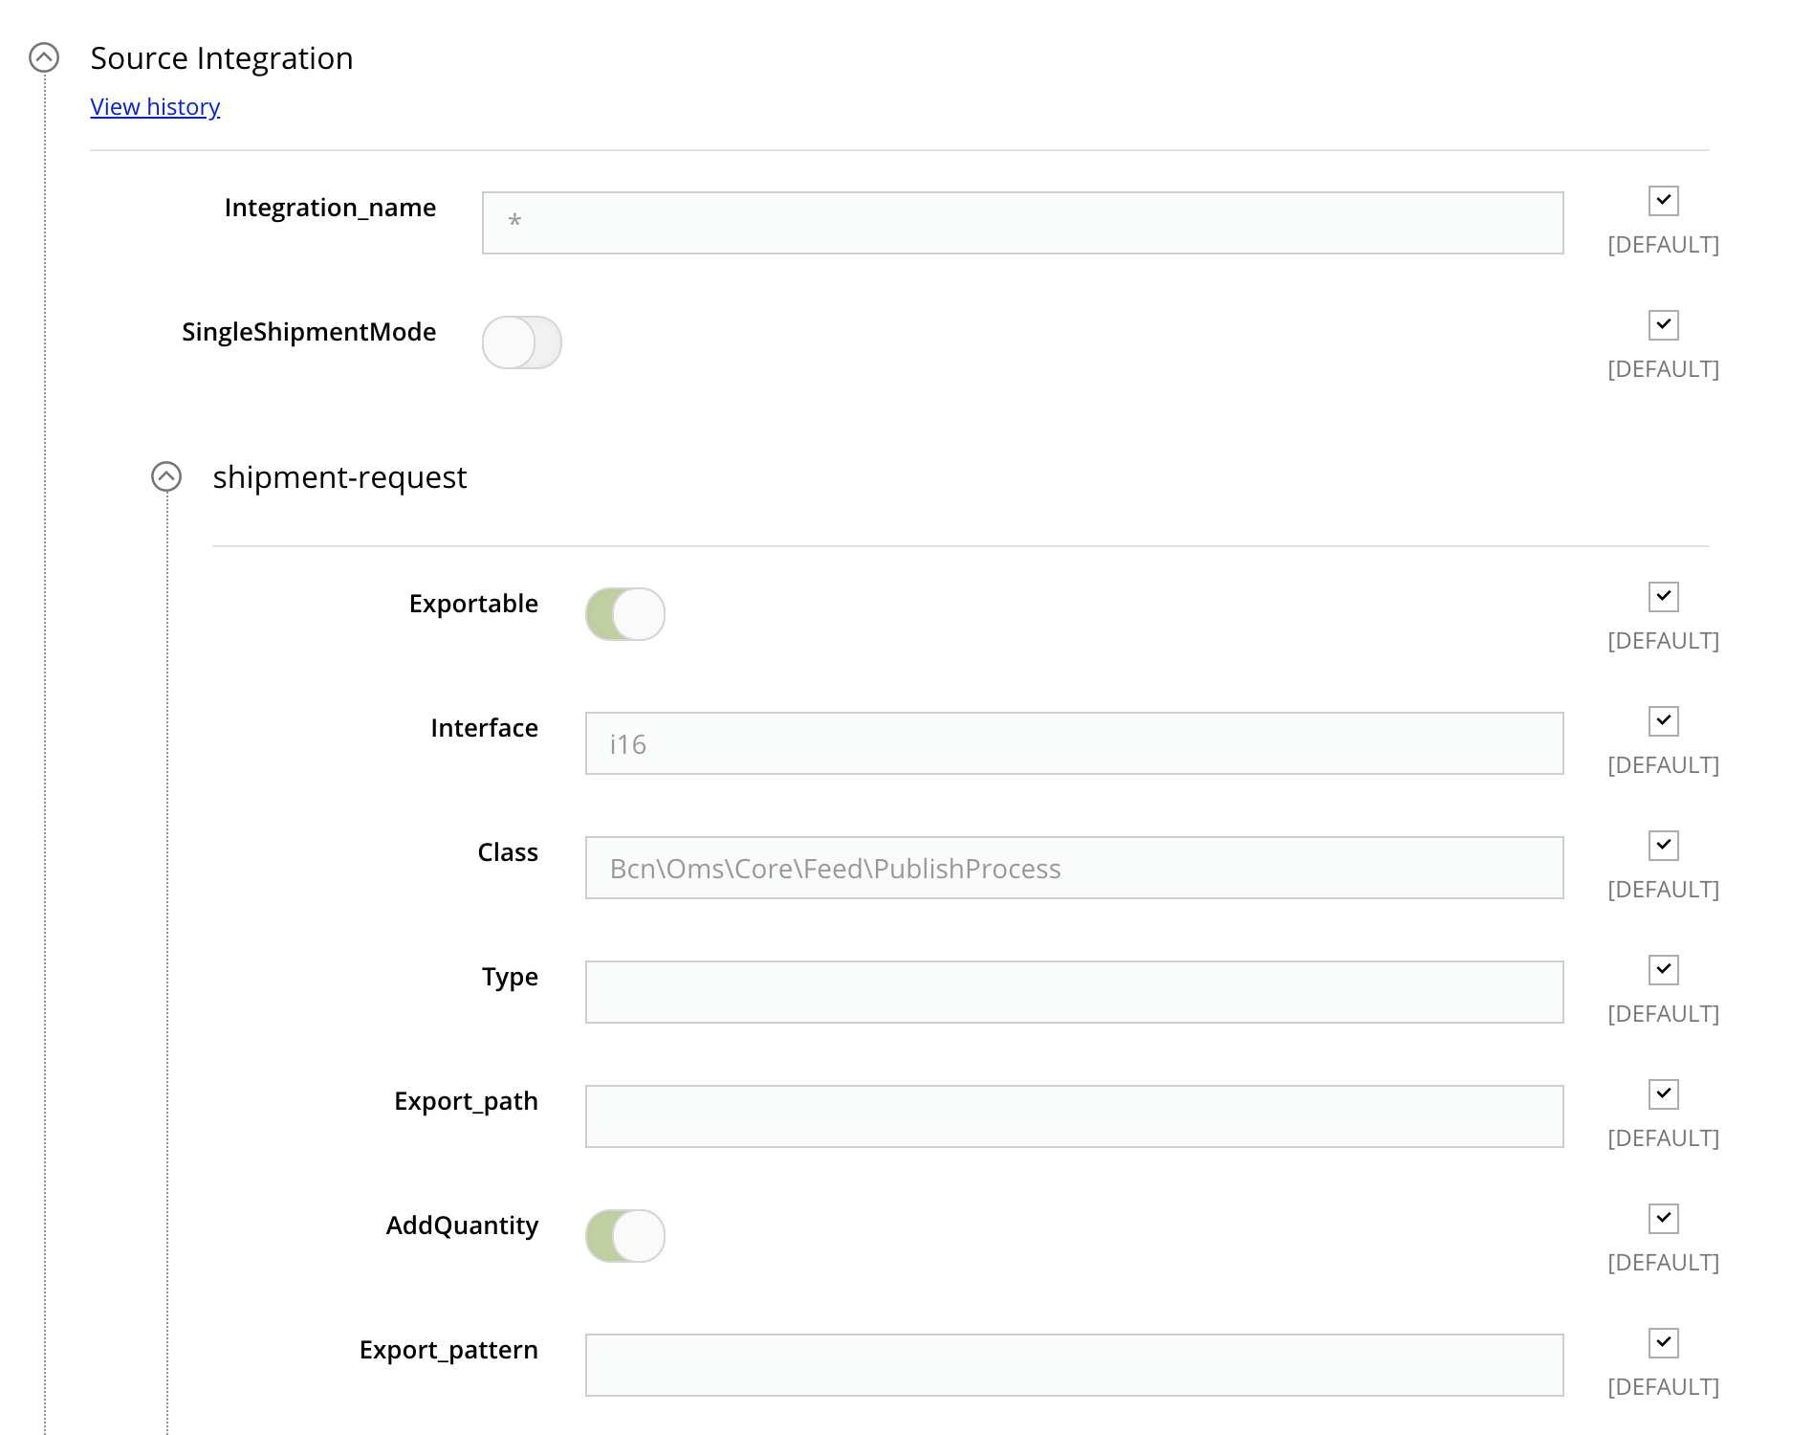
Task: Uncheck the default checkbox for Class
Action: tap(1664, 846)
